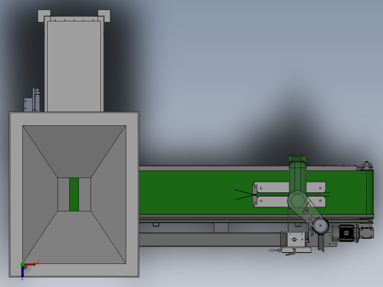Viewport: 383px width, 287px height.
Task: Select the large transparent pulley of the belt drive
Action: click(297, 201)
